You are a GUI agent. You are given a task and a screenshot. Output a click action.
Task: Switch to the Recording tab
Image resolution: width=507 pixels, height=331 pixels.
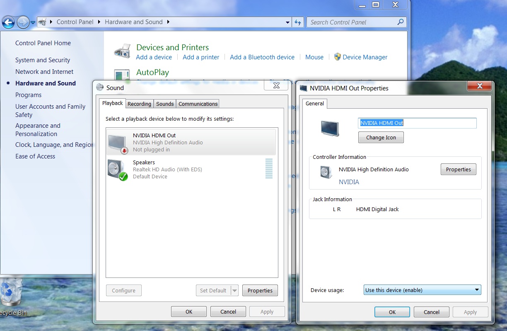(x=139, y=104)
